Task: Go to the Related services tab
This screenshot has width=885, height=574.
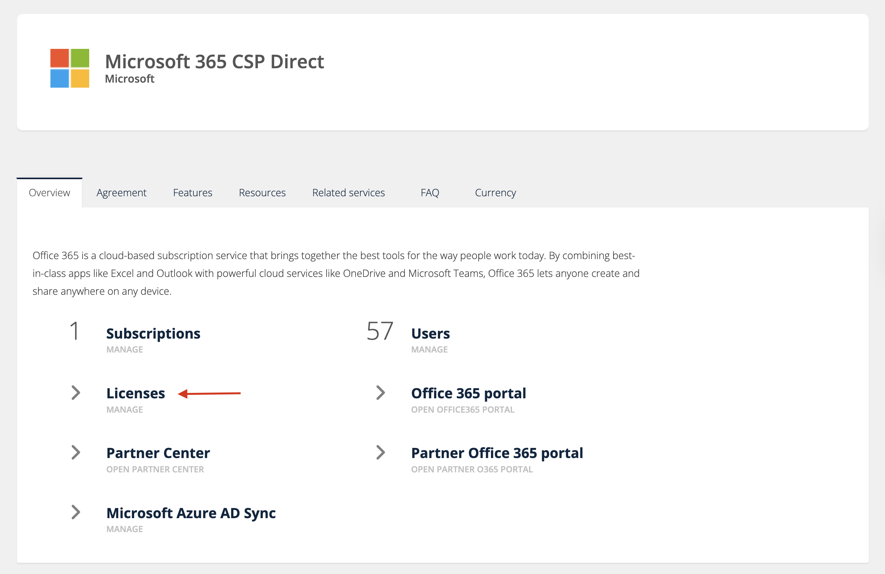Action: click(x=349, y=193)
